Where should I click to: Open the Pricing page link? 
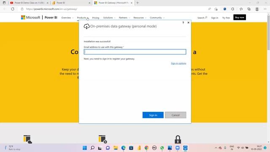96,18
